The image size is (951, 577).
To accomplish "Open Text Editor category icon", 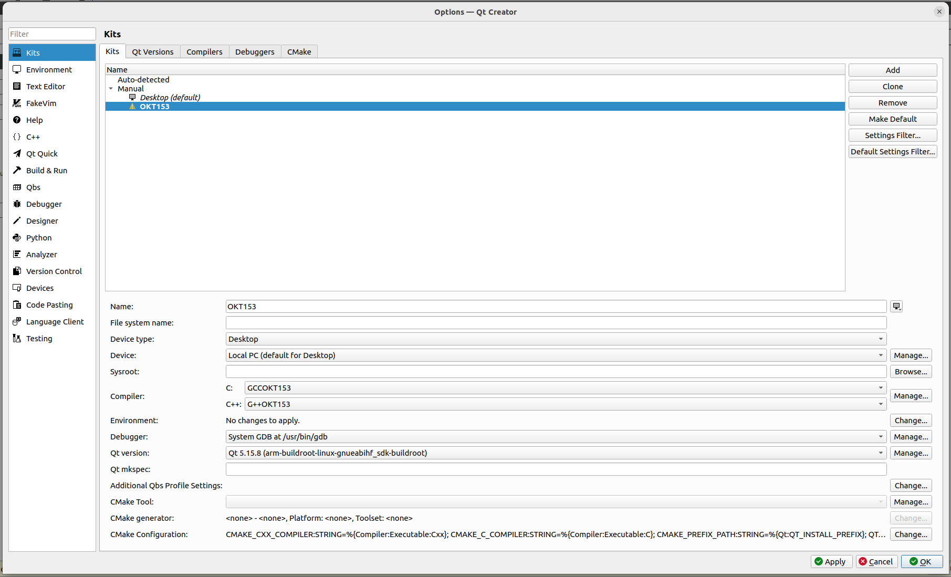I will [x=17, y=86].
